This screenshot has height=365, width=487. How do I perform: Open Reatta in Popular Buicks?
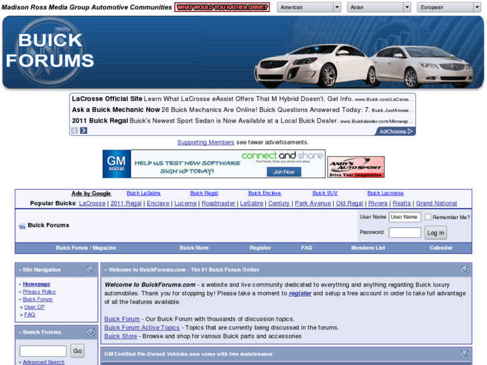(x=401, y=203)
